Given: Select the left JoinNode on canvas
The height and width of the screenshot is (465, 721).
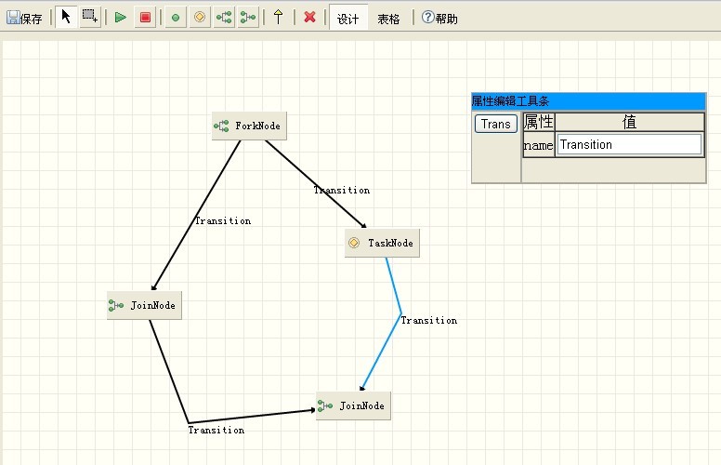Looking at the screenshot, I should [x=144, y=305].
